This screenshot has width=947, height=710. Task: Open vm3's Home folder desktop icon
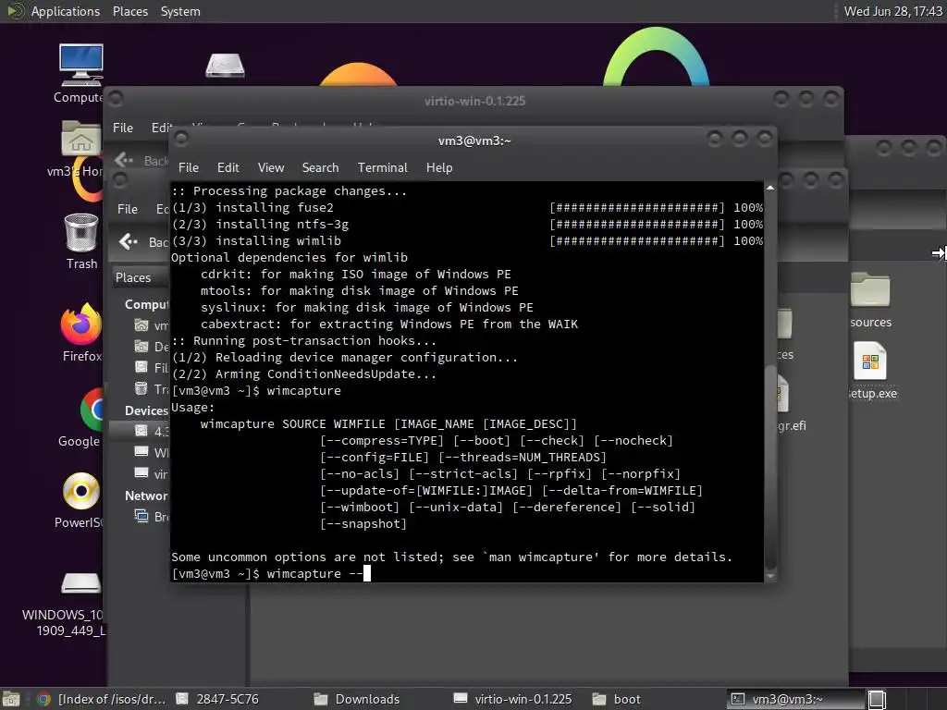click(x=81, y=139)
